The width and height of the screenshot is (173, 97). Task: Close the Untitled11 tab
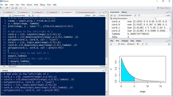coord(15,12)
